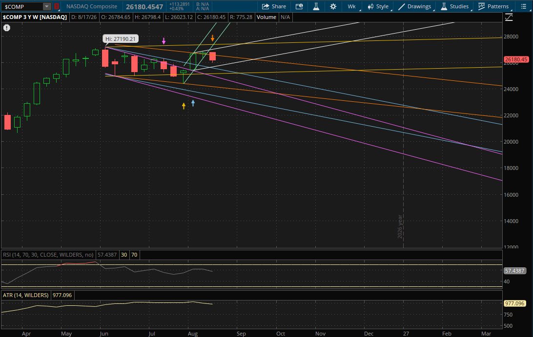Click the B: N/A bid quote

pos(203,4)
